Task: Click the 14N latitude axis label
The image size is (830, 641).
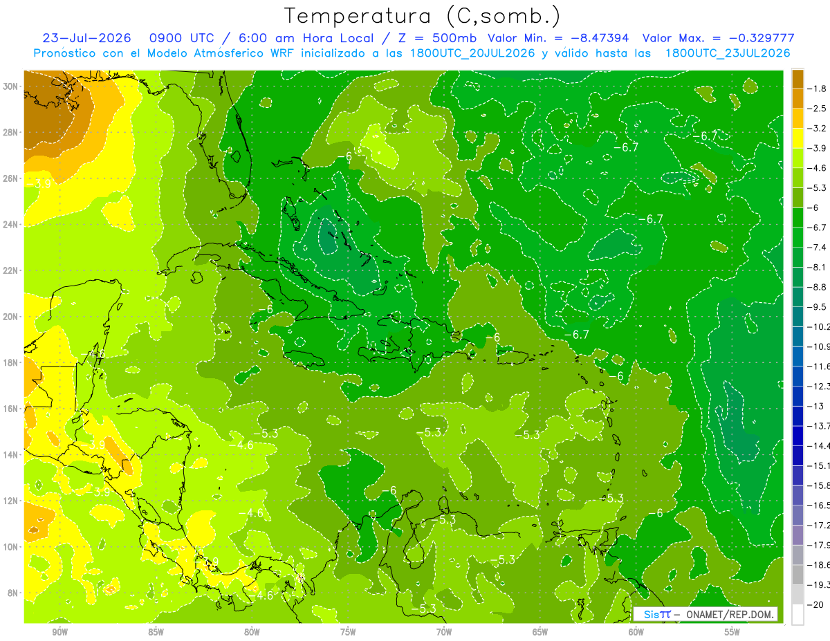Action: tap(12, 455)
